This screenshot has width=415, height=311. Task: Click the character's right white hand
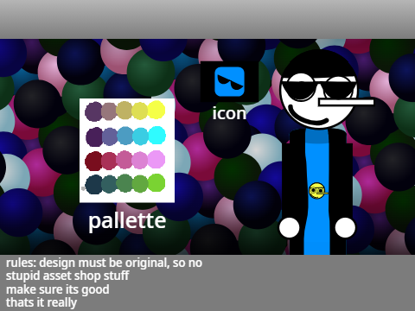tap(345, 227)
